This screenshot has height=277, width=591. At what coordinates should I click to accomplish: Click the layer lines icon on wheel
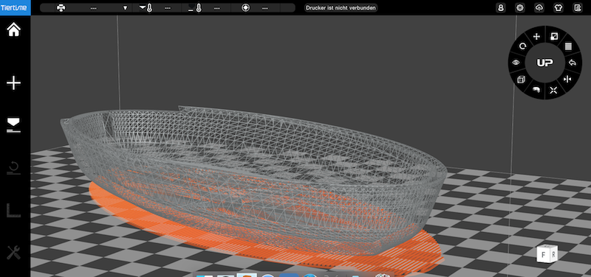(x=568, y=46)
